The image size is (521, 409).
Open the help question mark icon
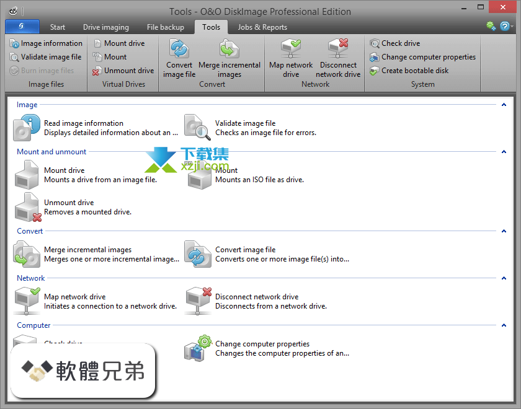(x=505, y=26)
